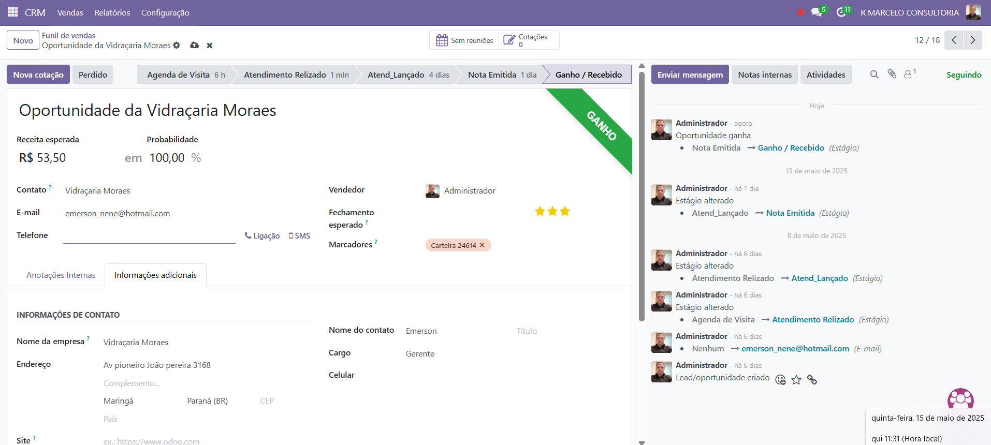The image size is (991, 445).
Task: Discard changes with the X icon
Action: tap(210, 46)
